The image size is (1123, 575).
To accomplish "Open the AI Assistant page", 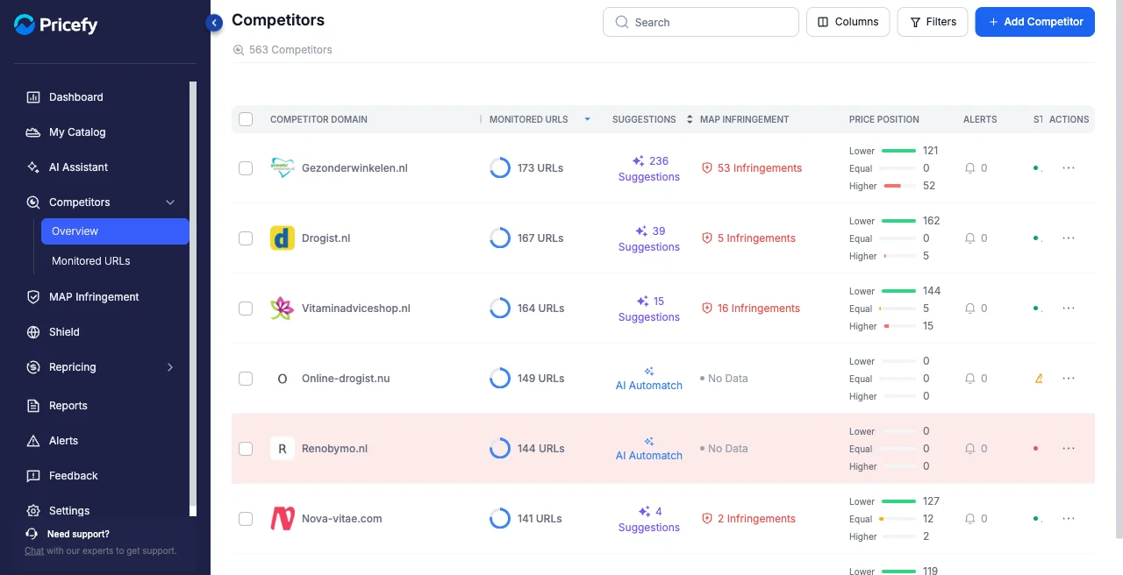I will click(78, 167).
